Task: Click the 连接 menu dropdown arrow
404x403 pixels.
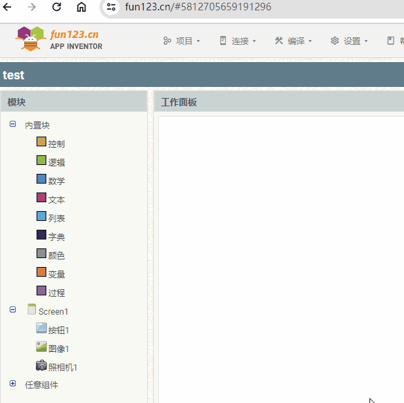Action: (254, 41)
